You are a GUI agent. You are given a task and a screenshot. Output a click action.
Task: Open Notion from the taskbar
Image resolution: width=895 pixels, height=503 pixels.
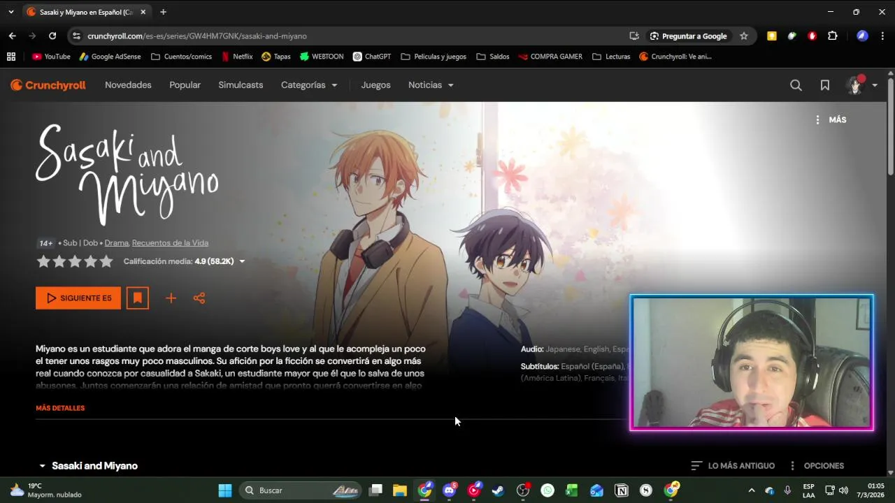pyautogui.click(x=621, y=490)
